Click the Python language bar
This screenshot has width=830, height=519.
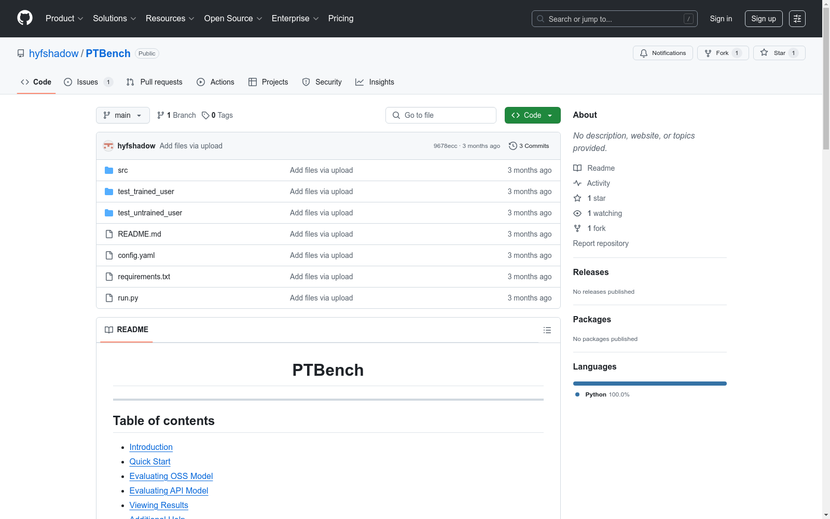click(x=650, y=384)
